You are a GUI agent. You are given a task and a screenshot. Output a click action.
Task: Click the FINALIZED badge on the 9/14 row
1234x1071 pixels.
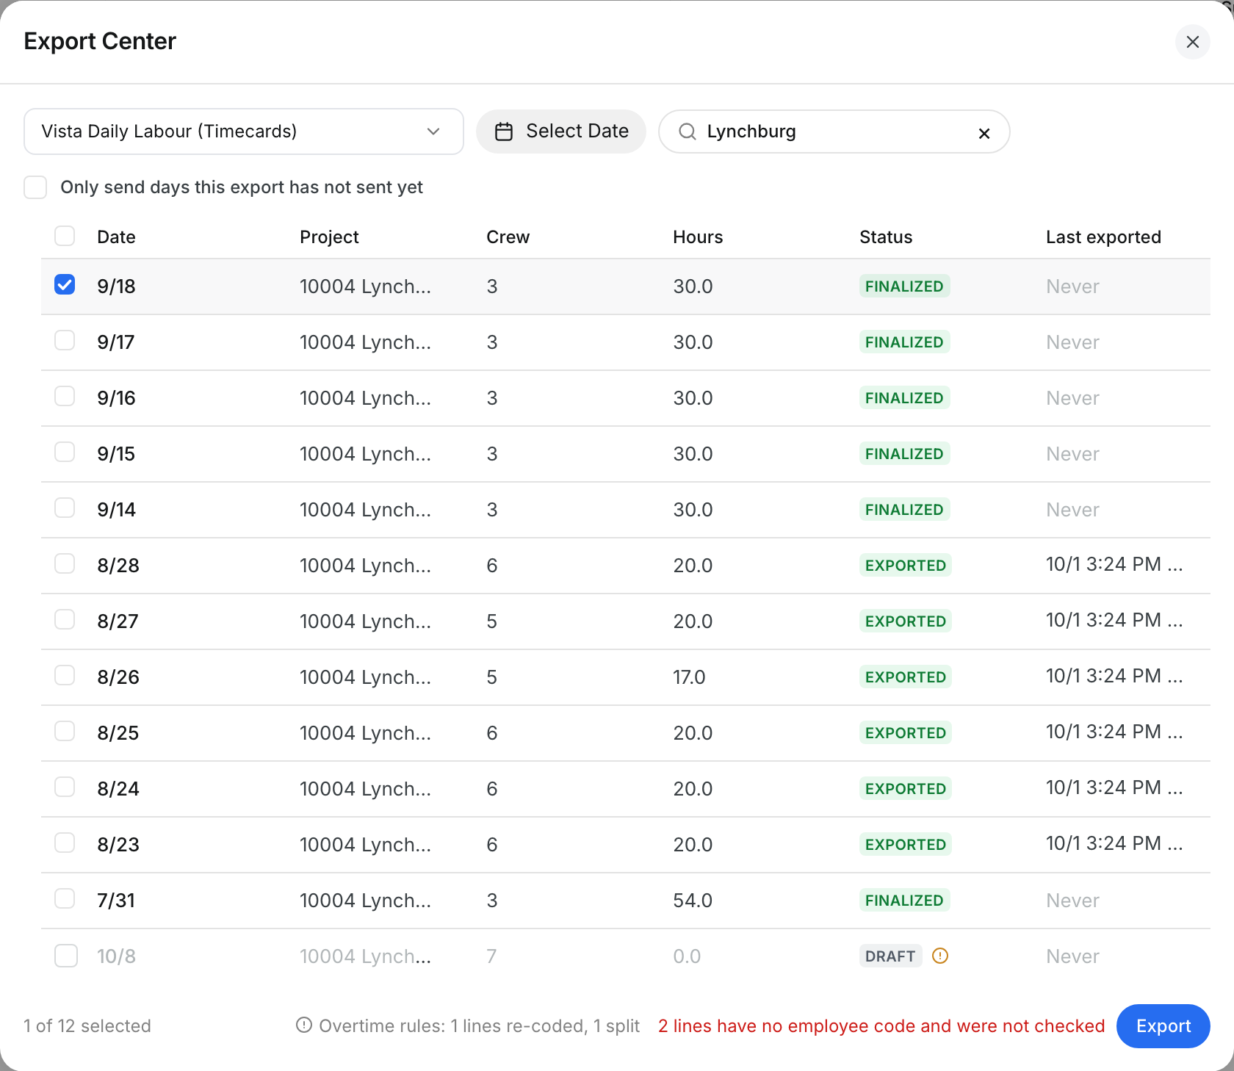pyautogui.click(x=904, y=510)
